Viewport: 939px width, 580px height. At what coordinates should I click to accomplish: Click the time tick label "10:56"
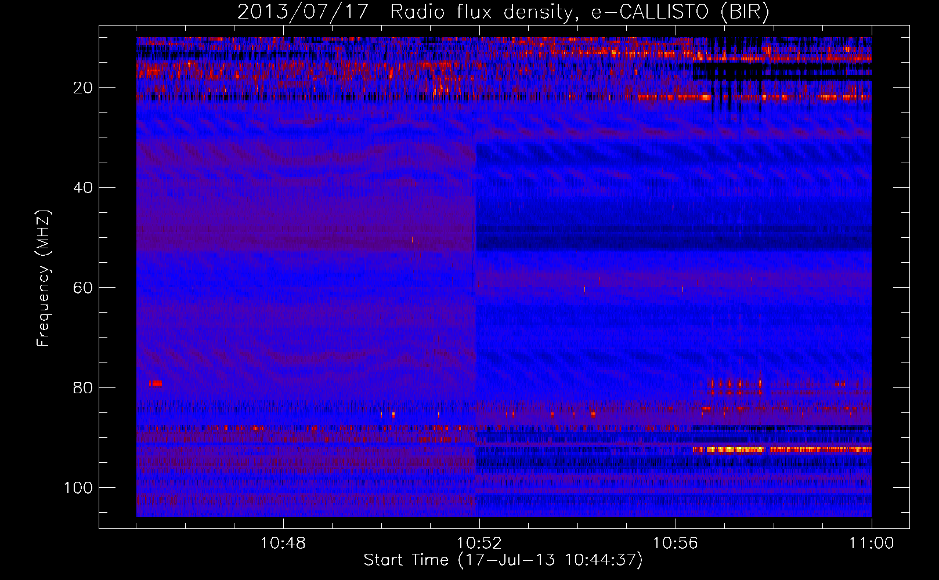676,543
